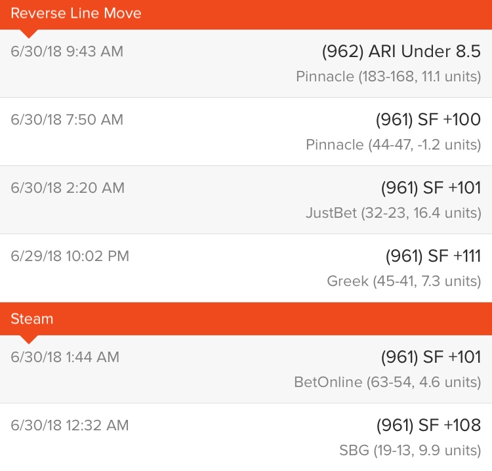Tap the 6/30/18 1:44 AM timestamp
This screenshot has height=471, width=492.
65,357
